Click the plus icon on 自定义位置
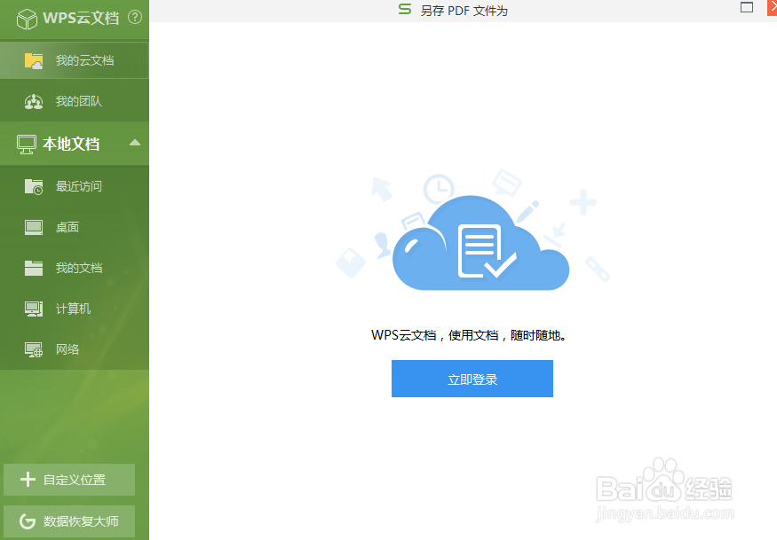The width and height of the screenshot is (777, 540). pyautogui.click(x=28, y=480)
